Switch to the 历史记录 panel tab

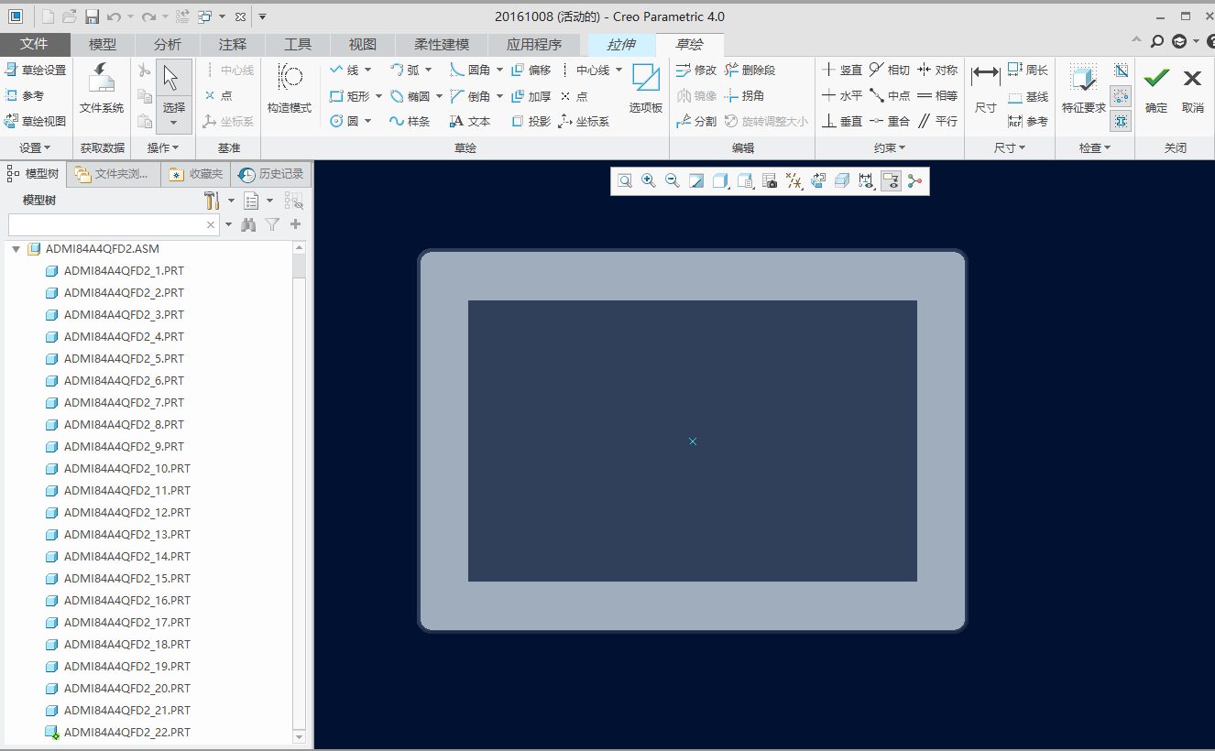coord(271,174)
